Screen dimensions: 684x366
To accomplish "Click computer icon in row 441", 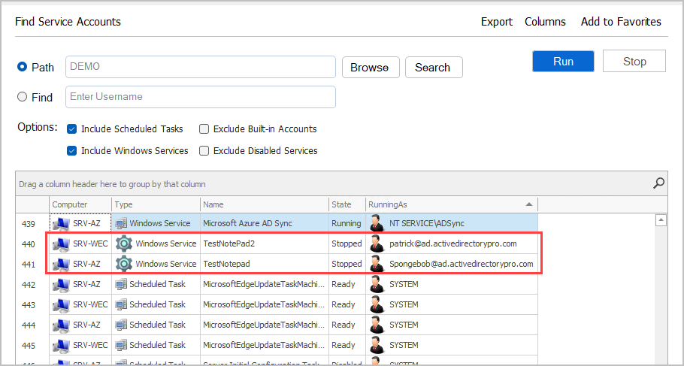I will [61, 264].
